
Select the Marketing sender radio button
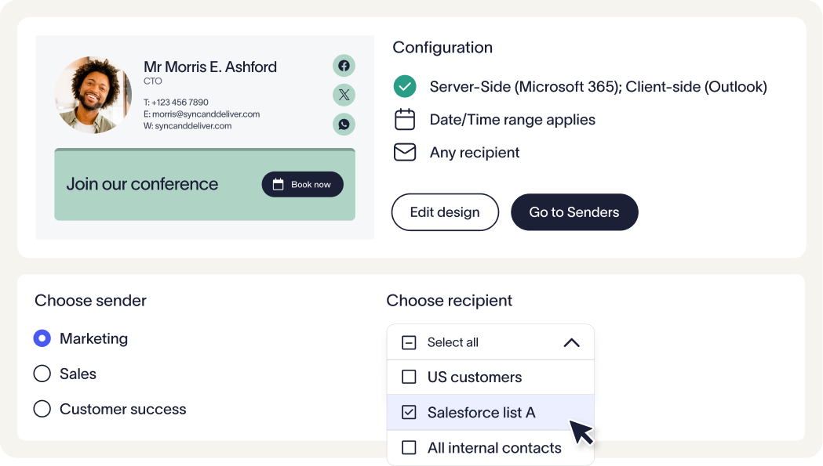tap(42, 338)
